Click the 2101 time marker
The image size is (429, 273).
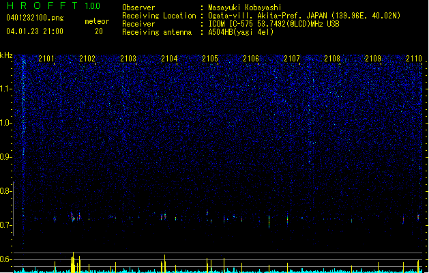point(46,59)
